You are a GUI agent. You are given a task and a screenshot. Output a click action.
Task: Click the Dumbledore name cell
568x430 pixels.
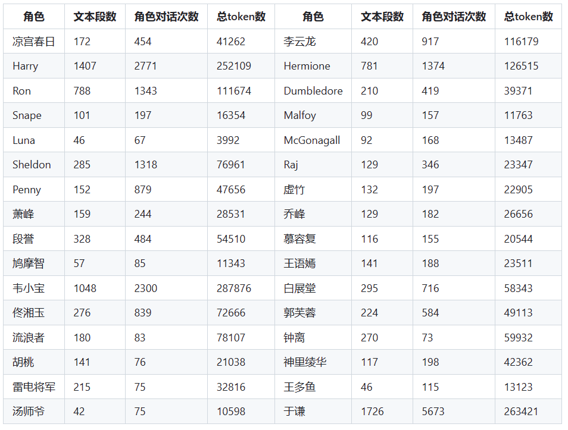coord(313,90)
